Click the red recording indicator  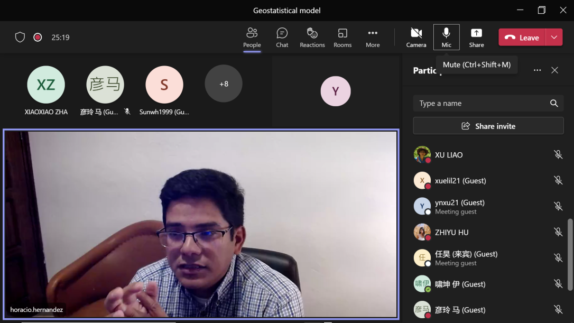point(38,38)
